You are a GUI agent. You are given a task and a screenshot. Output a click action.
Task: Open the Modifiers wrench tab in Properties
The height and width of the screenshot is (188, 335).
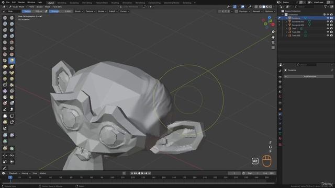pyautogui.click(x=280, y=114)
